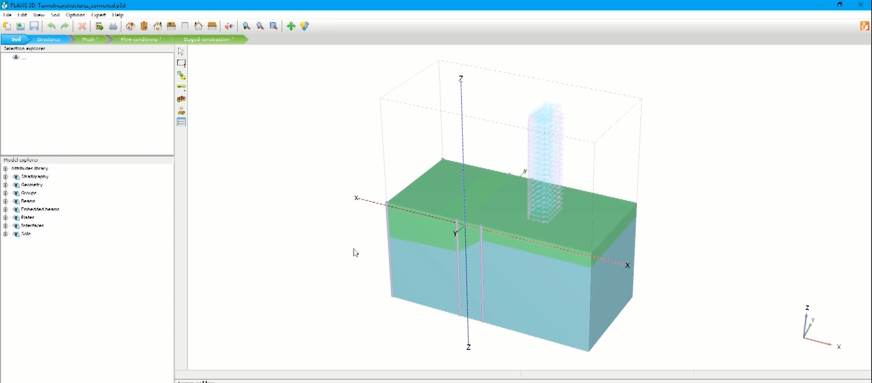Undo the last action via green arrow
Screen dimensions: 872x383
pos(51,26)
